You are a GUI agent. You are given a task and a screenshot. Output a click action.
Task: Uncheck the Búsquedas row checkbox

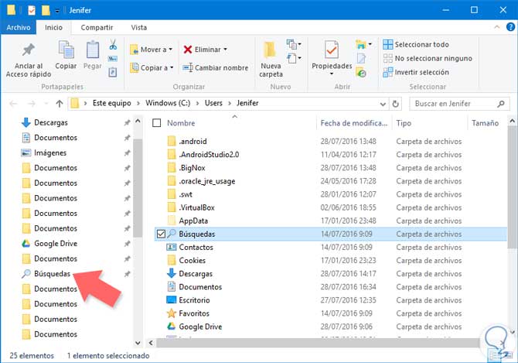(x=161, y=234)
